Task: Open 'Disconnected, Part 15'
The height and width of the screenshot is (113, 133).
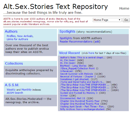Action: 73,98
